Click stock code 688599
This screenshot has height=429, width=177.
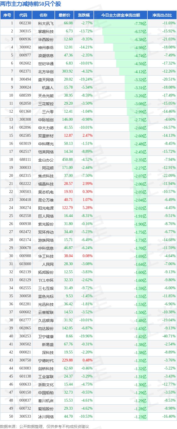[25, 95]
